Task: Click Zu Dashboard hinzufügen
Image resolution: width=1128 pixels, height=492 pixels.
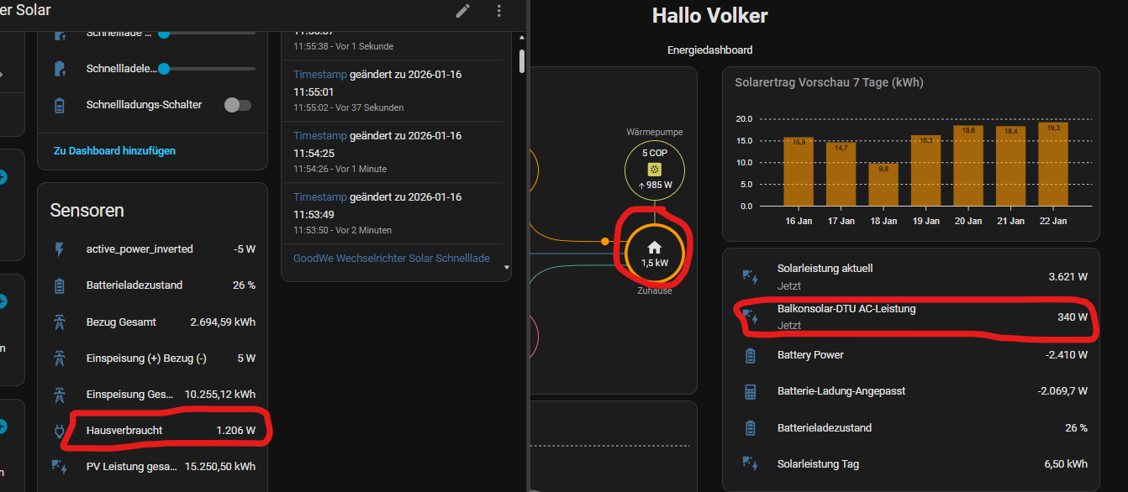Action: tap(114, 151)
